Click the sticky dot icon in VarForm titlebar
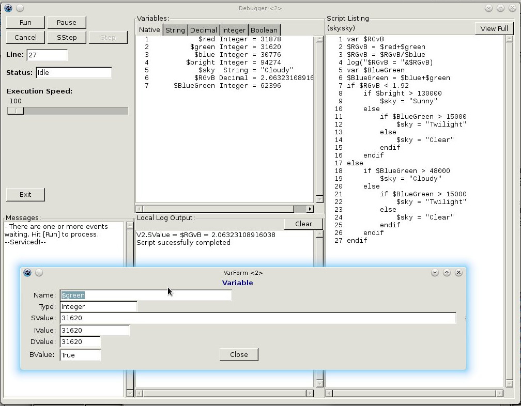This screenshot has width=521, height=406. pos(39,273)
